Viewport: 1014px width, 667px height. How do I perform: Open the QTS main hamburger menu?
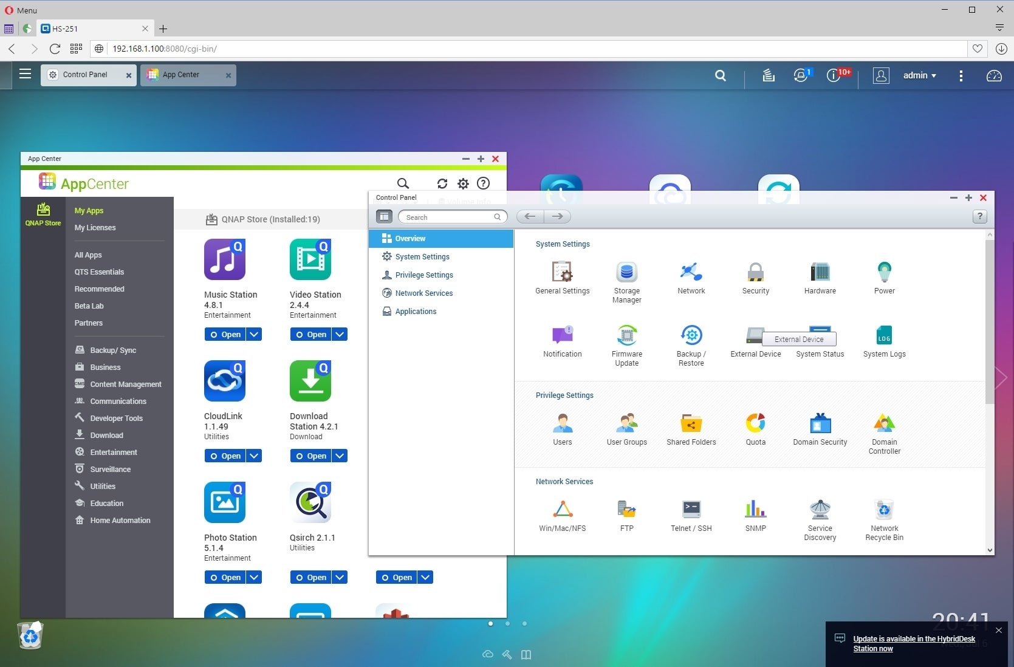25,74
